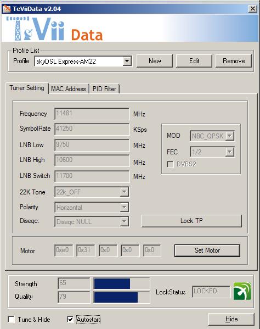Click the Strength signal progress bar
Screen dimensions: 260x329
click(122, 283)
